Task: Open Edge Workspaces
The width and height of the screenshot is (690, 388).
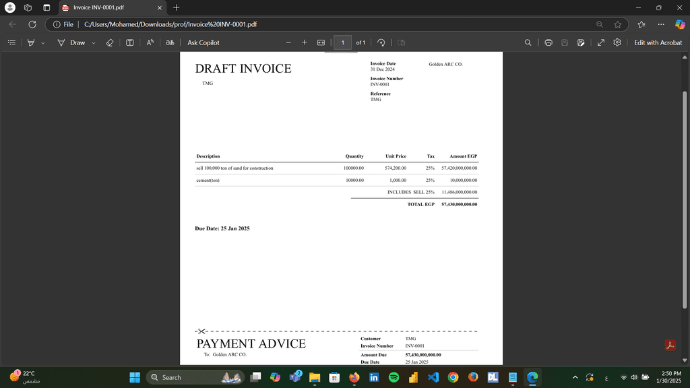Action: click(x=28, y=7)
